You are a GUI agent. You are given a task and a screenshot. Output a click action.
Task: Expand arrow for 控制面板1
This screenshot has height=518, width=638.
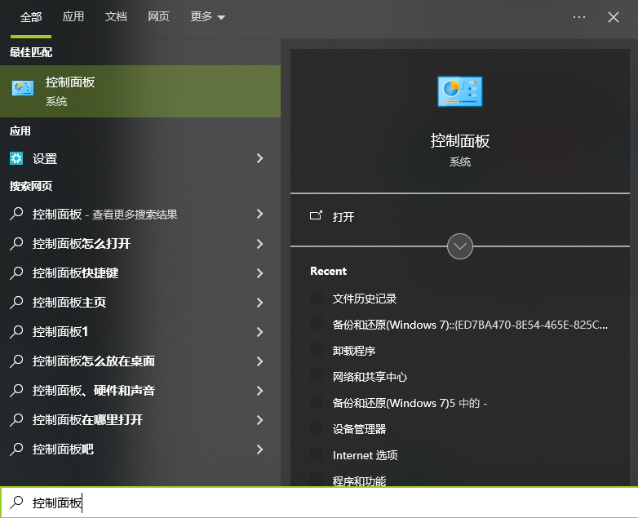(x=260, y=332)
